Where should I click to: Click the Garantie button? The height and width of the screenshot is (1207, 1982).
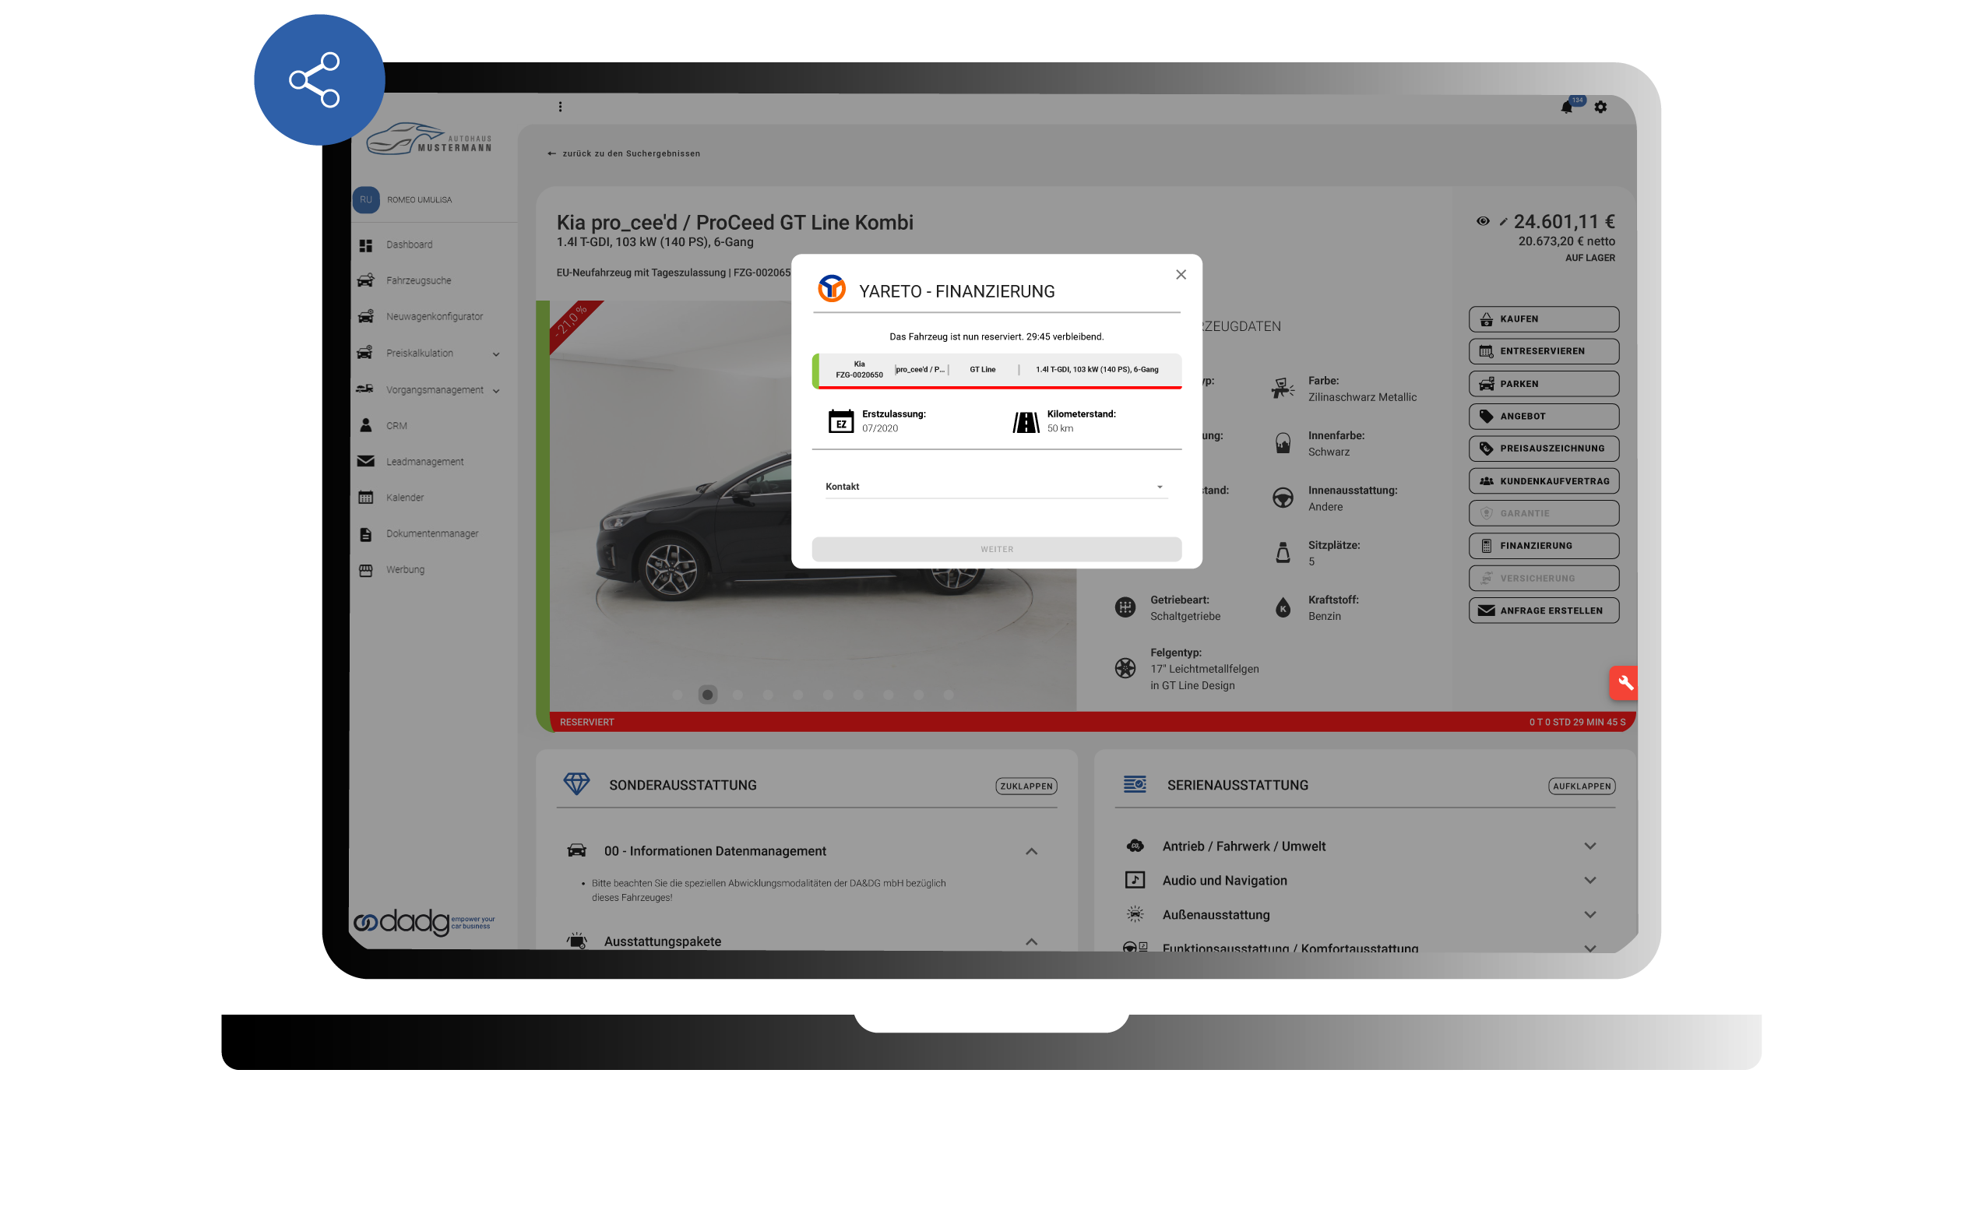click(x=1544, y=514)
